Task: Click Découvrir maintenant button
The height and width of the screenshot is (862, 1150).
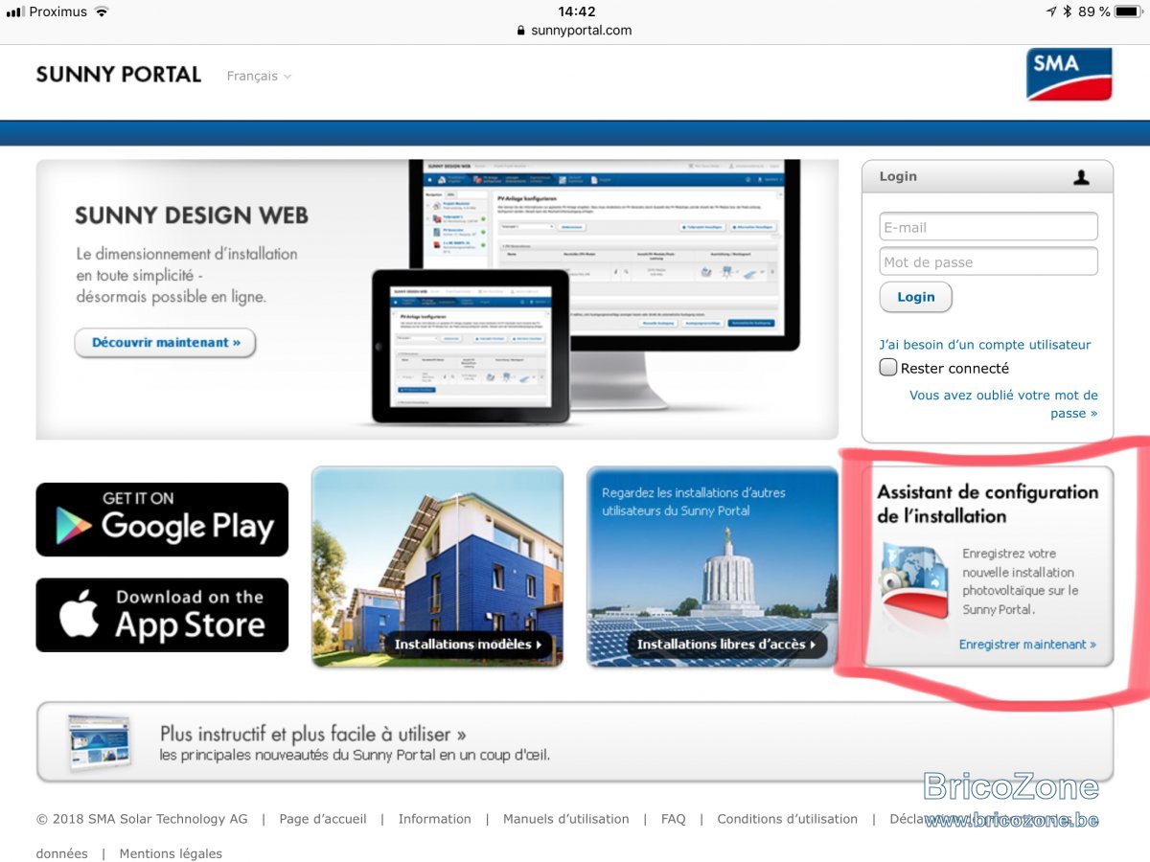Action: tap(166, 342)
